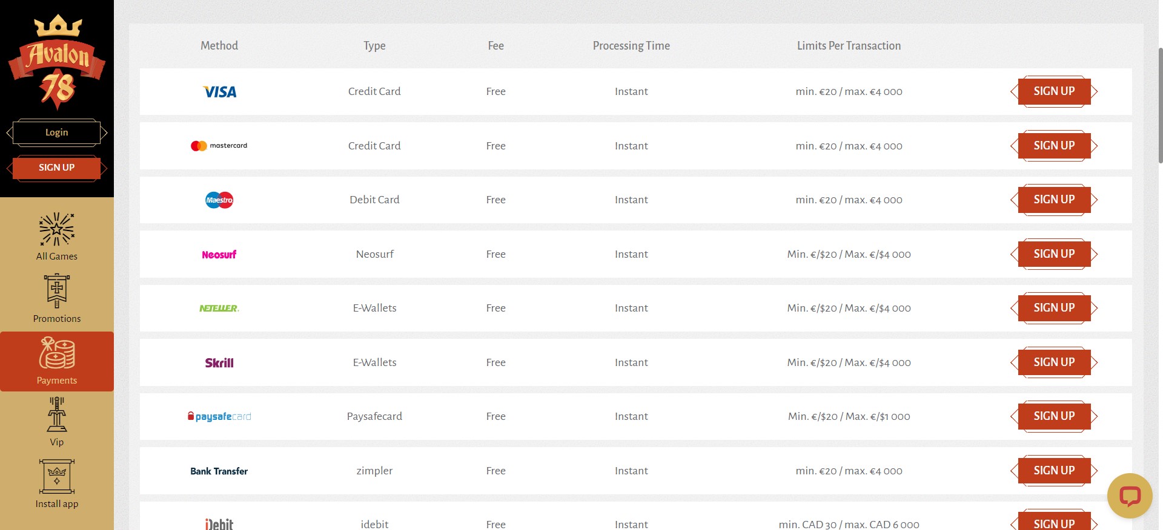Open the Install app menu label

click(x=57, y=504)
